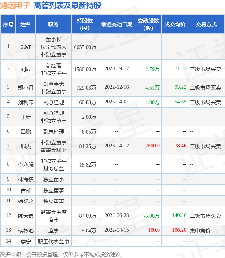Click the data source disclaimer text
This screenshot has height=258, width=225.
pyautogui.click(x=60, y=255)
